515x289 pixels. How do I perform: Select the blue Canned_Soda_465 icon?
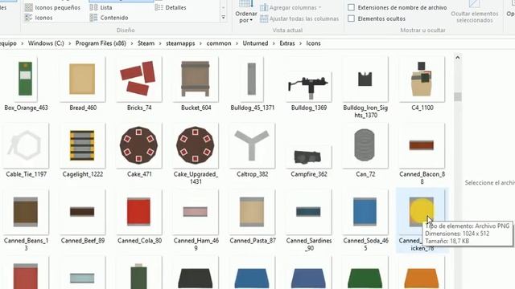(x=365, y=212)
